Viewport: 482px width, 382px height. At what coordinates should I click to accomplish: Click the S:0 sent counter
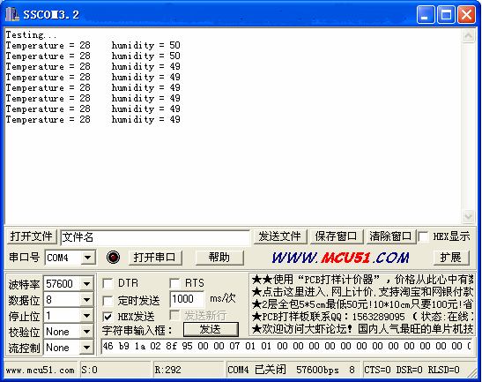pyautogui.click(x=90, y=370)
